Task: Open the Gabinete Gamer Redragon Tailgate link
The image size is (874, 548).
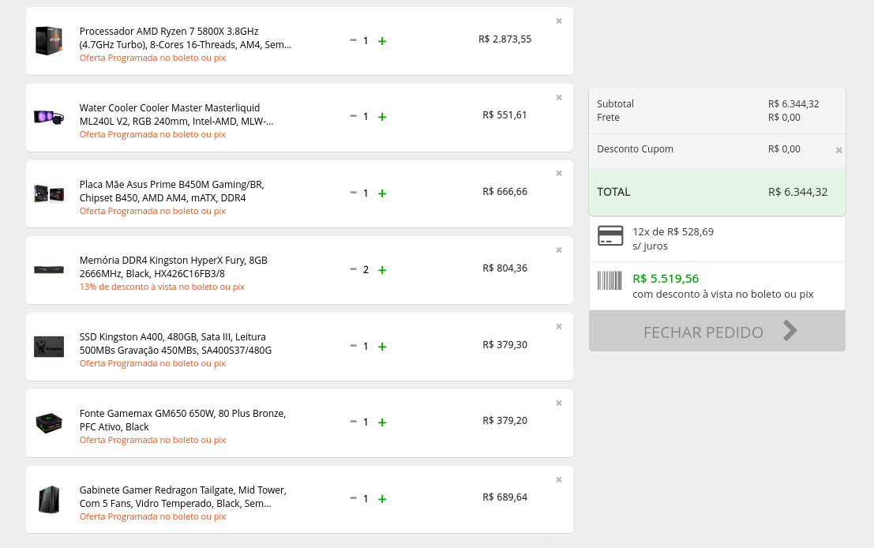Action: 183,497
